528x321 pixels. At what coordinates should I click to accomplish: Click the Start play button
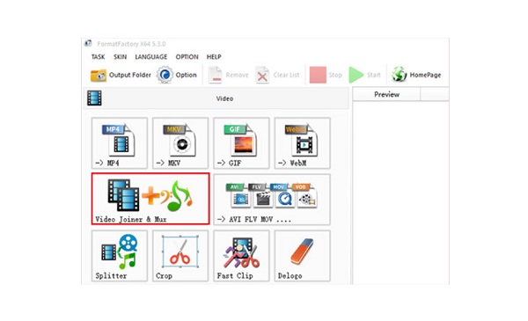click(364, 75)
